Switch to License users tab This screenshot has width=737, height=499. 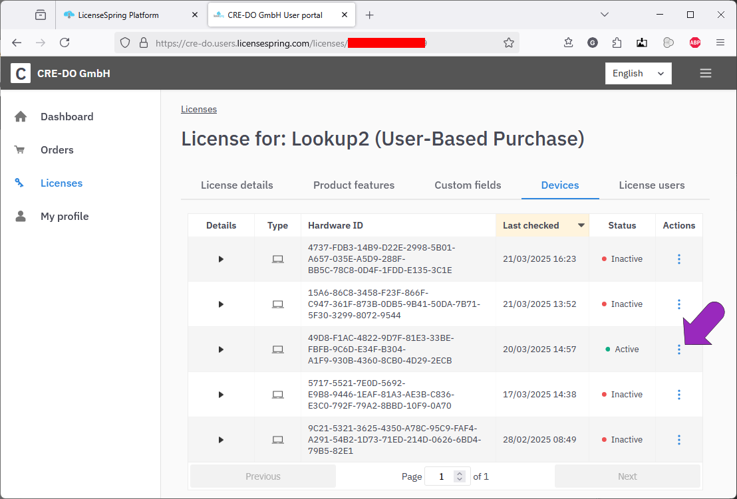click(x=651, y=185)
